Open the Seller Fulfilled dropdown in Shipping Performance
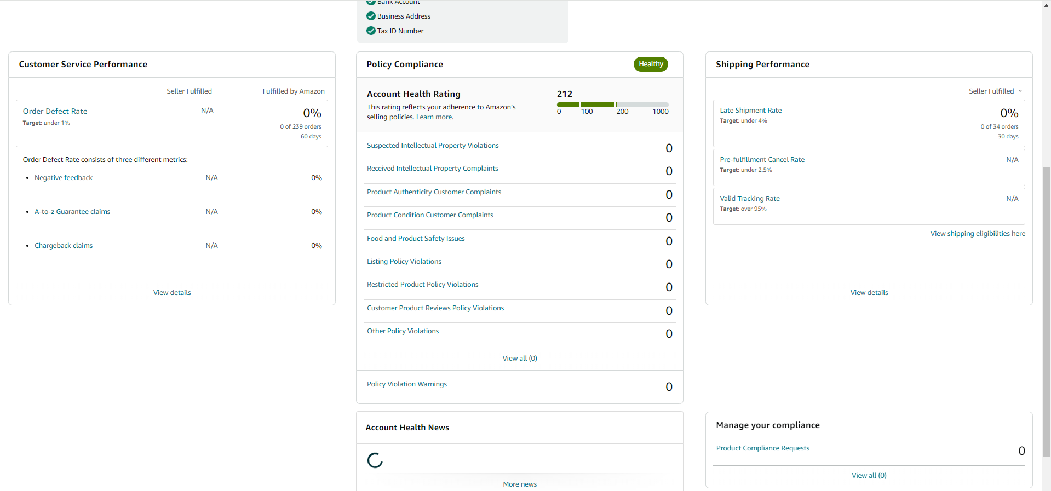 tap(995, 91)
